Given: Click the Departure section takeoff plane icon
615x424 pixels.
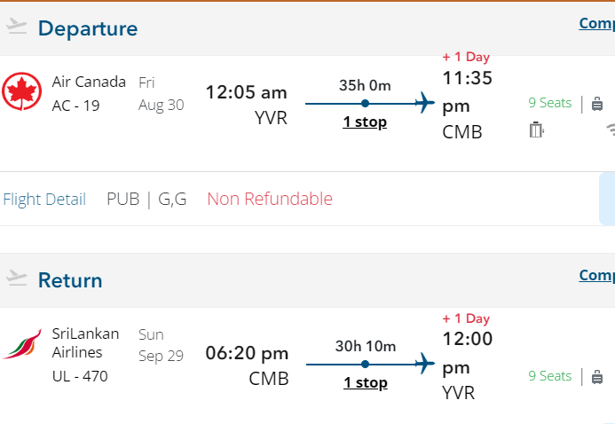Looking at the screenshot, I should (17, 27).
